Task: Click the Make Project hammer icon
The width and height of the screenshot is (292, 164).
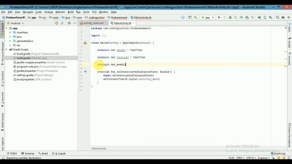Action: click(x=196, y=17)
